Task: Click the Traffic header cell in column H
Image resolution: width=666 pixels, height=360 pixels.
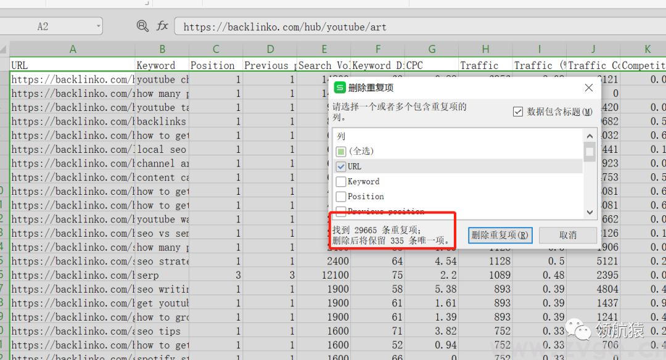Action: coord(479,65)
